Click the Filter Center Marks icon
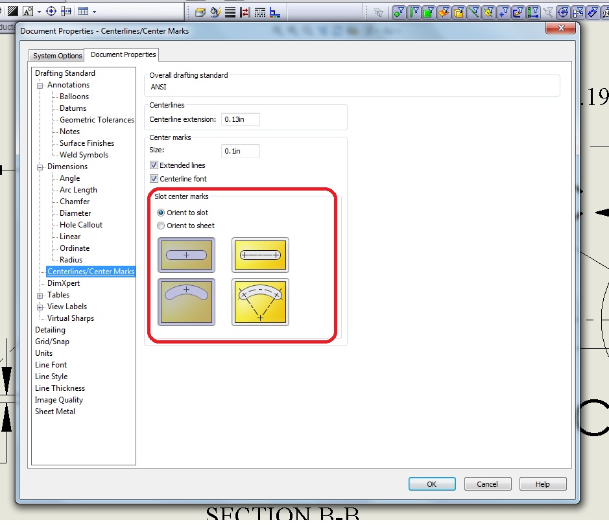 click(563, 12)
